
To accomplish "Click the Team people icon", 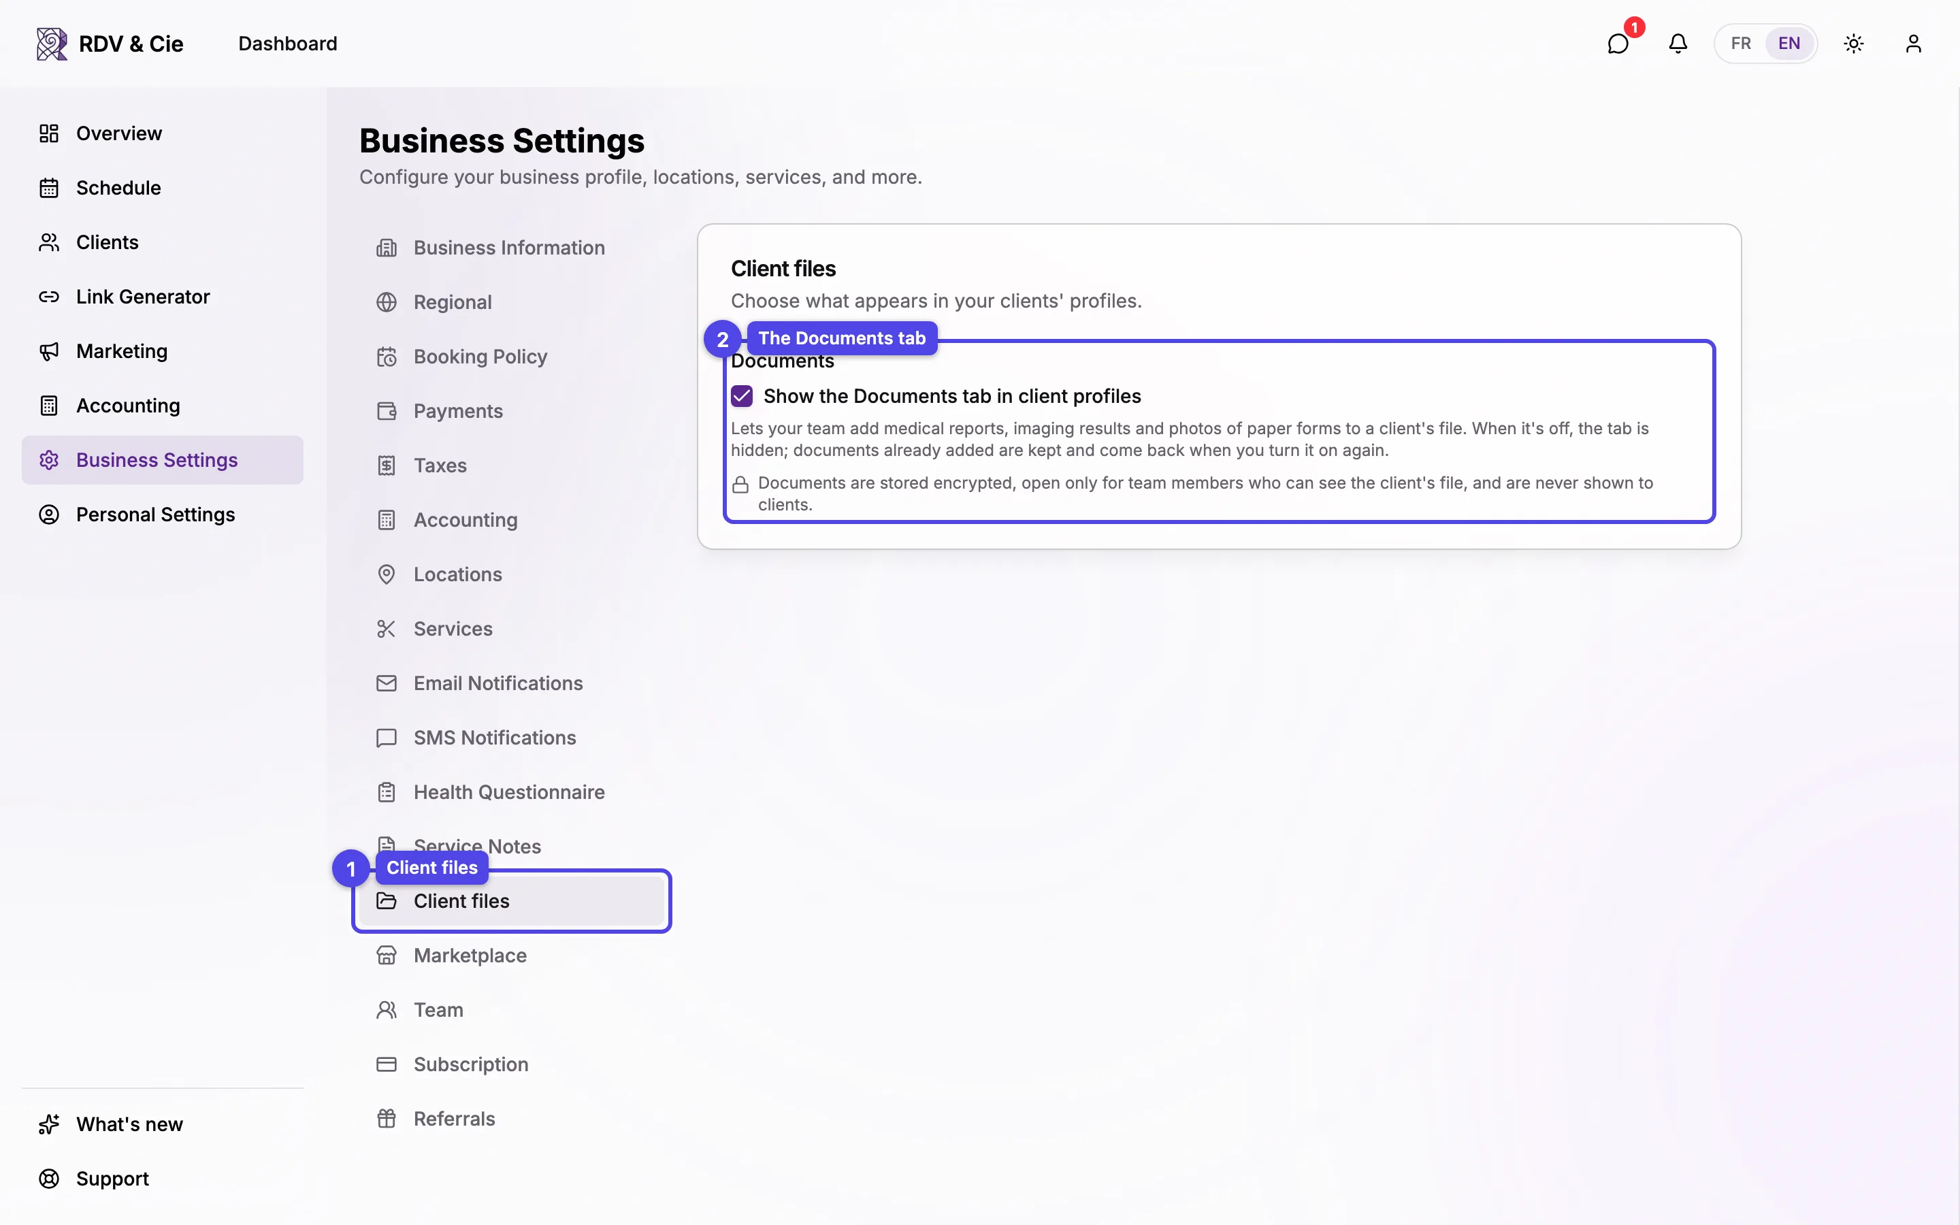I will [387, 1009].
